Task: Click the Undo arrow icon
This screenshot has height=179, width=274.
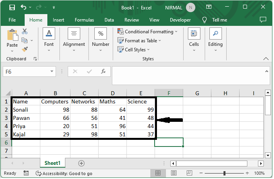Action: 23,7
